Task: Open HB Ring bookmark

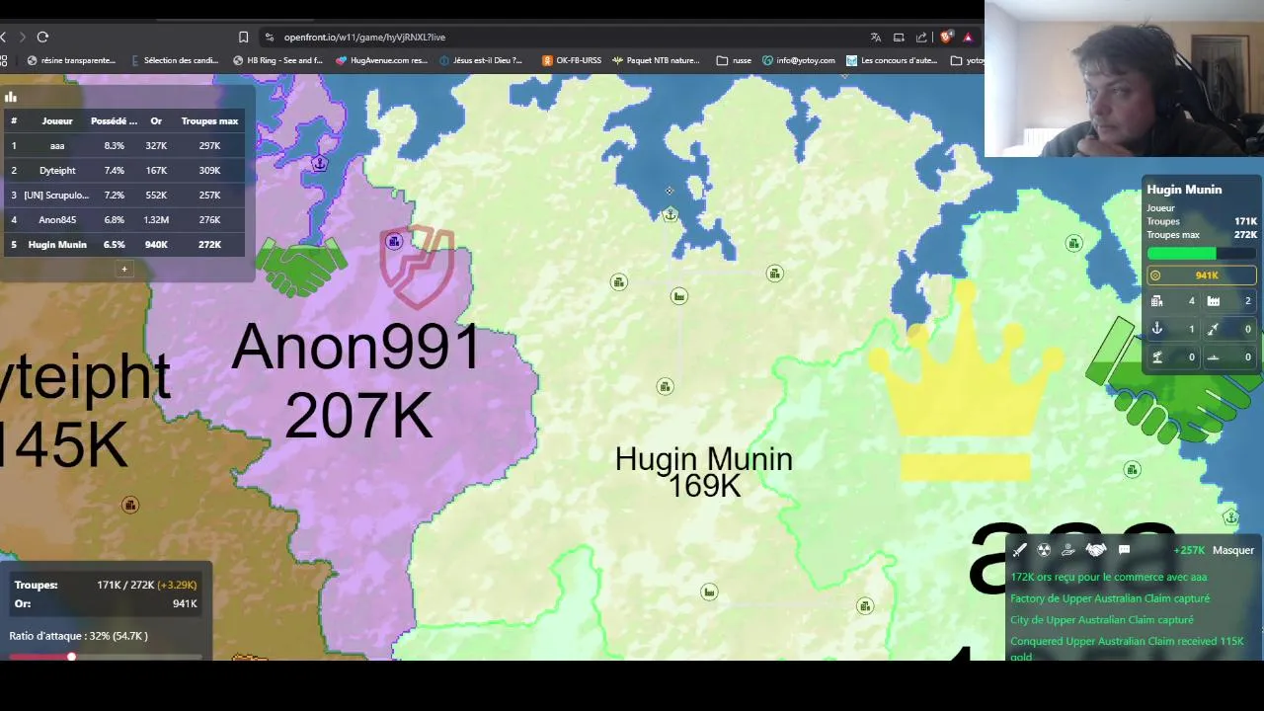Action: tap(278, 60)
